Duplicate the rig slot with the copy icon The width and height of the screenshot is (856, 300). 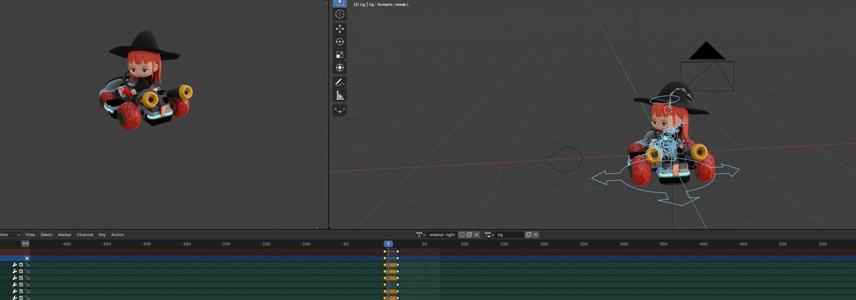pos(528,234)
